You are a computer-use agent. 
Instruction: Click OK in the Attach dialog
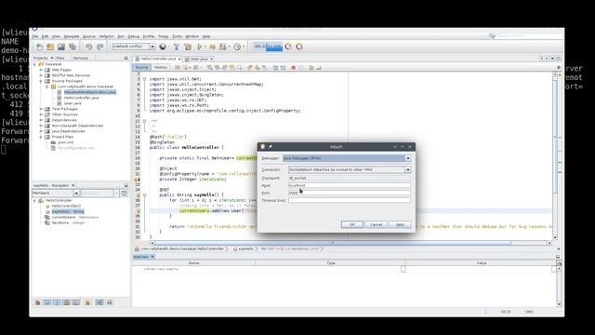351,224
